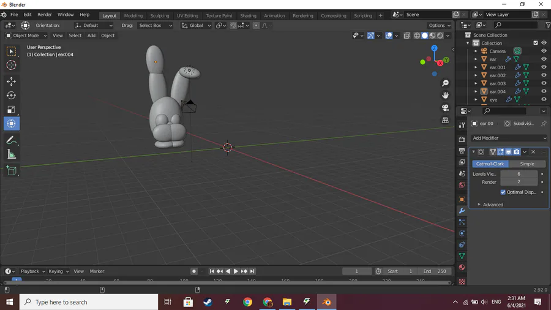Toggle X-ray display button
The width and height of the screenshot is (551, 310).
(407, 36)
